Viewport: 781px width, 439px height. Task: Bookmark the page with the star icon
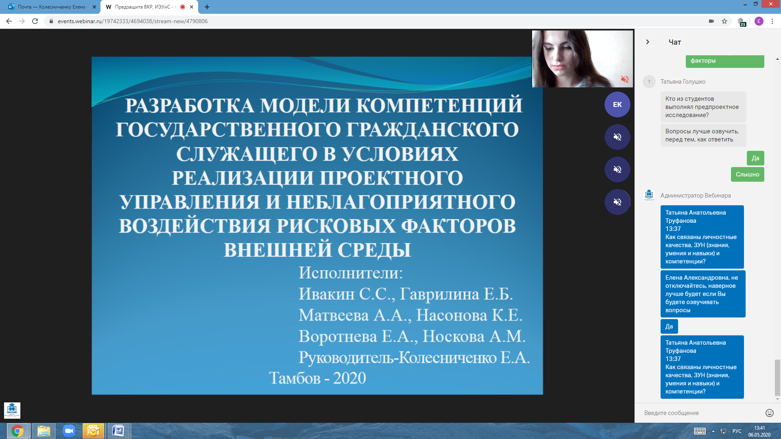pyautogui.click(x=724, y=21)
